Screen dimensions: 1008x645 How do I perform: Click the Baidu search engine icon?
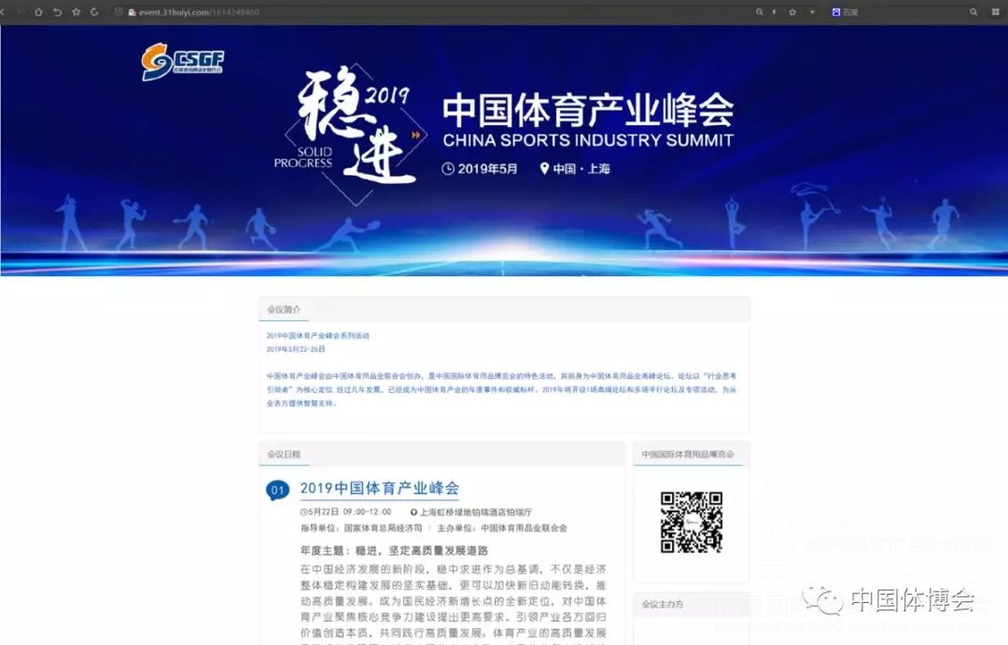(835, 12)
